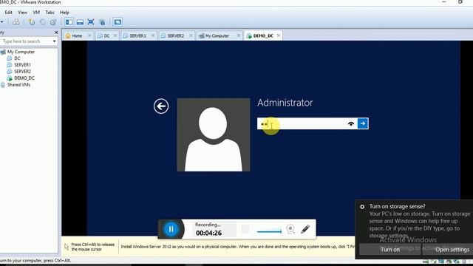This screenshot has width=473, height=266.
Task: Toggle the webcam icon in recorder bar
Action: coord(290,229)
